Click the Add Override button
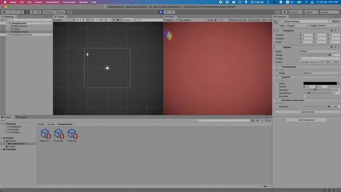Viewport: 341px width, 192px height. [307, 112]
